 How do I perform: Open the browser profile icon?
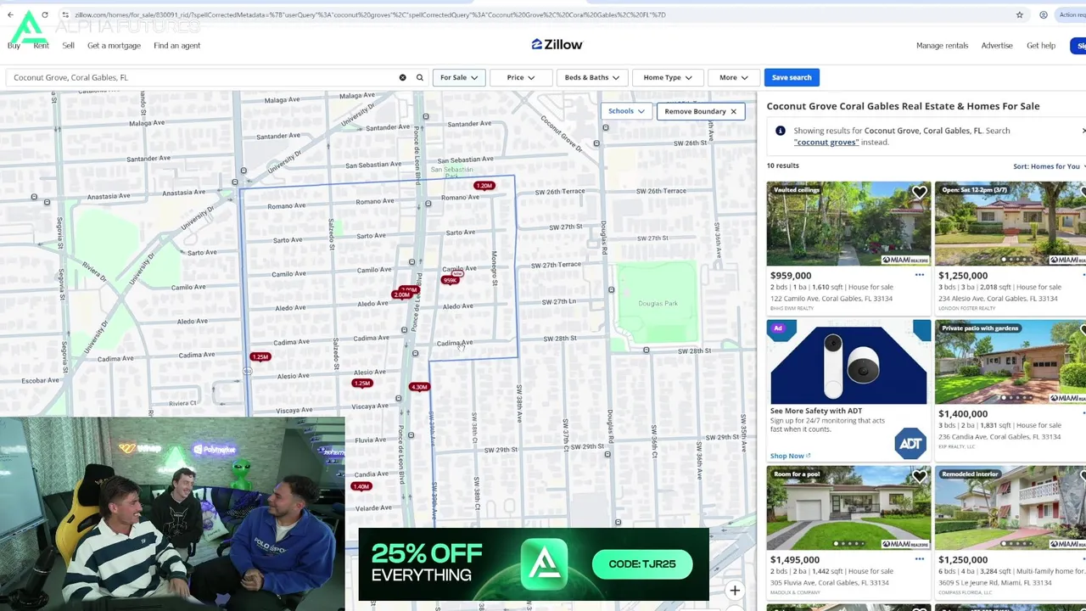point(1043,14)
